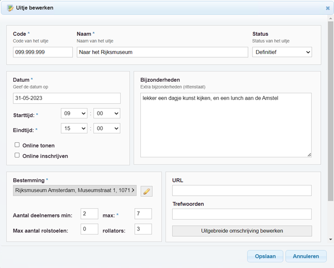Open the Status dropdown showing Definitief
The width and height of the screenshot is (334, 268).
click(282, 52)
